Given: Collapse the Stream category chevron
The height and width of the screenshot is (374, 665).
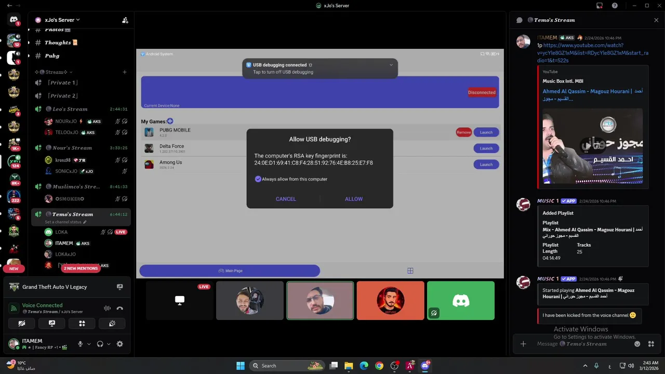Looking at the screenshot, I should (71, 72).
